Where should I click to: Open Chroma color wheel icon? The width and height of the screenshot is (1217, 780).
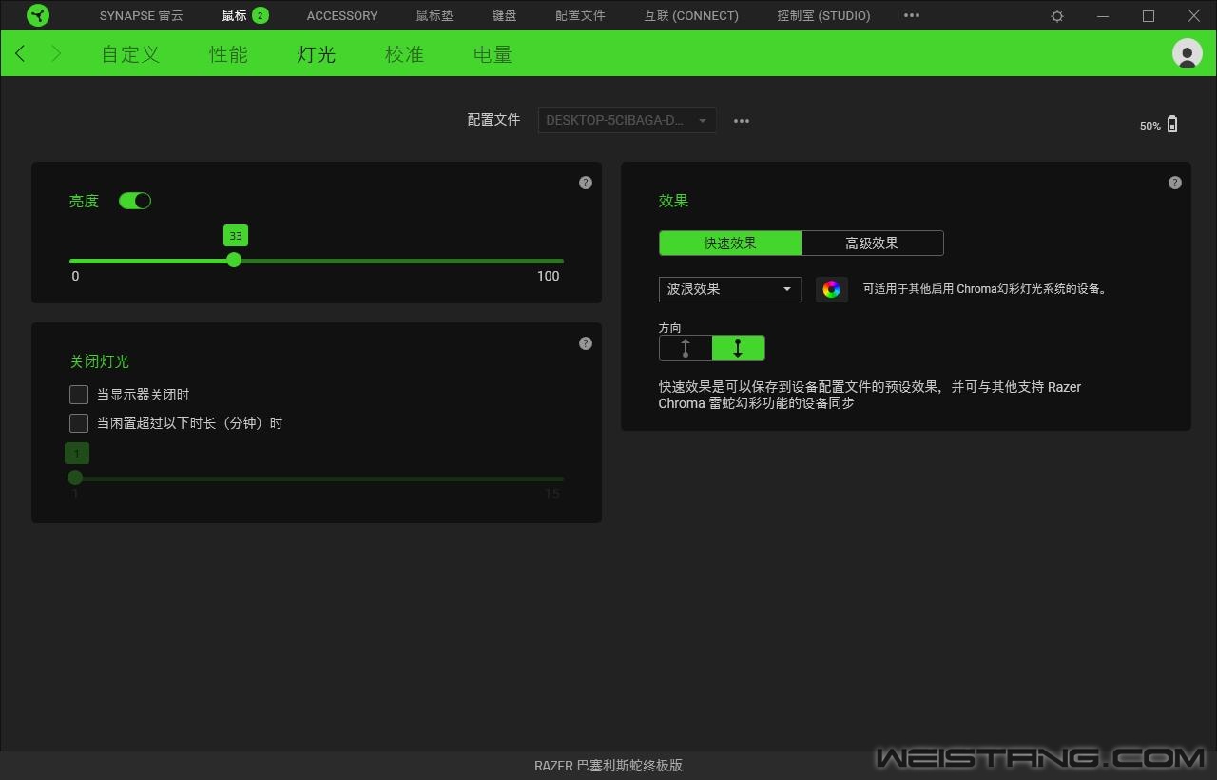click(x=832, y=289)
